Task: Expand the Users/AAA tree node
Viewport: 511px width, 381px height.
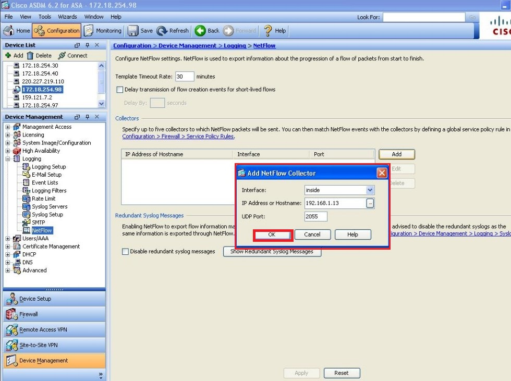Action: pyautogui.click(x=8, y=238)
